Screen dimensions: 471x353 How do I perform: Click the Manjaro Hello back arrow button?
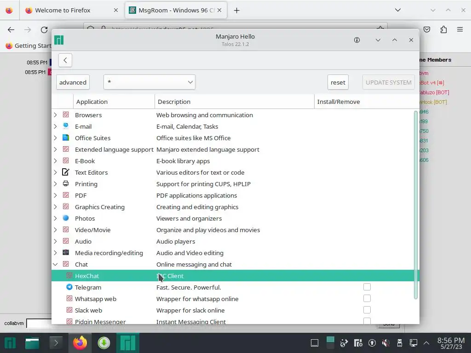point(65,60)
